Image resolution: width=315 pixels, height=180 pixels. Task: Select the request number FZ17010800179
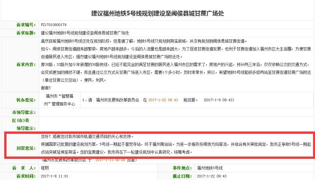[53, 25]
